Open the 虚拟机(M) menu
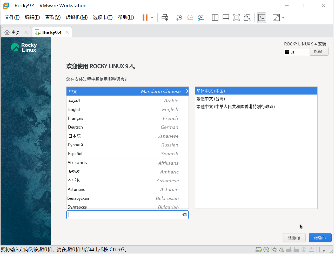 [x=77, y=17]
